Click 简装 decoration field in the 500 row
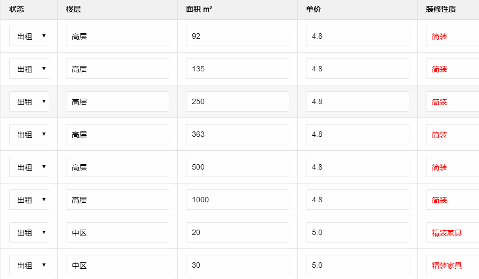 453,167
